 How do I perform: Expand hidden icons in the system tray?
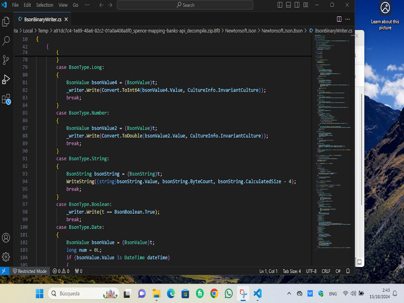[x=289, y=293]
